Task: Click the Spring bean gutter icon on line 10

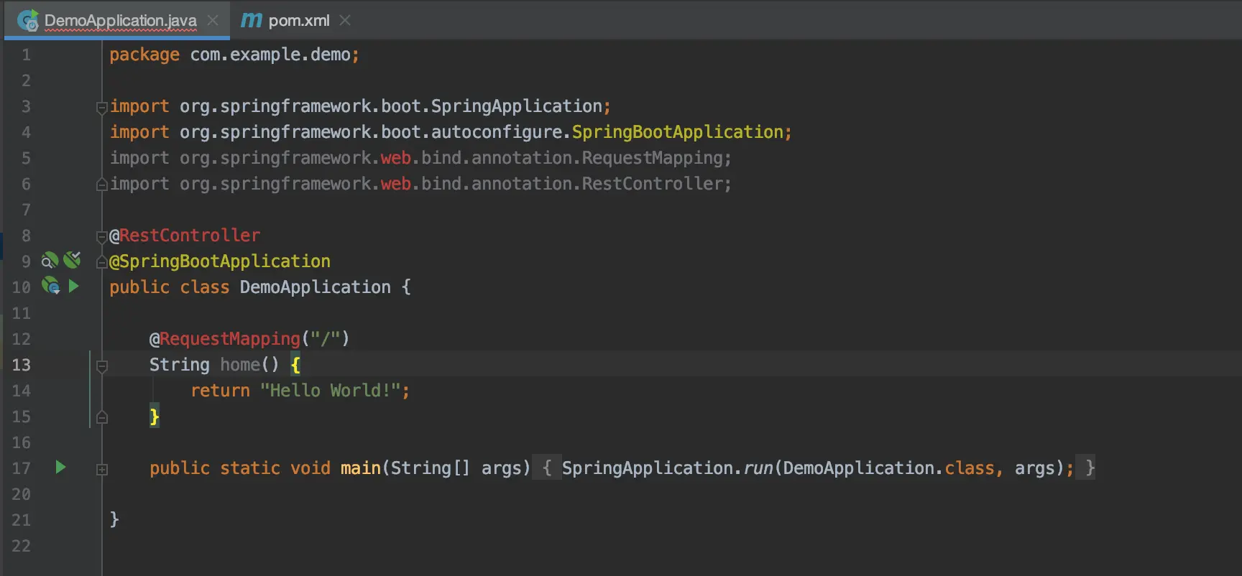Action: pos(50,286)
